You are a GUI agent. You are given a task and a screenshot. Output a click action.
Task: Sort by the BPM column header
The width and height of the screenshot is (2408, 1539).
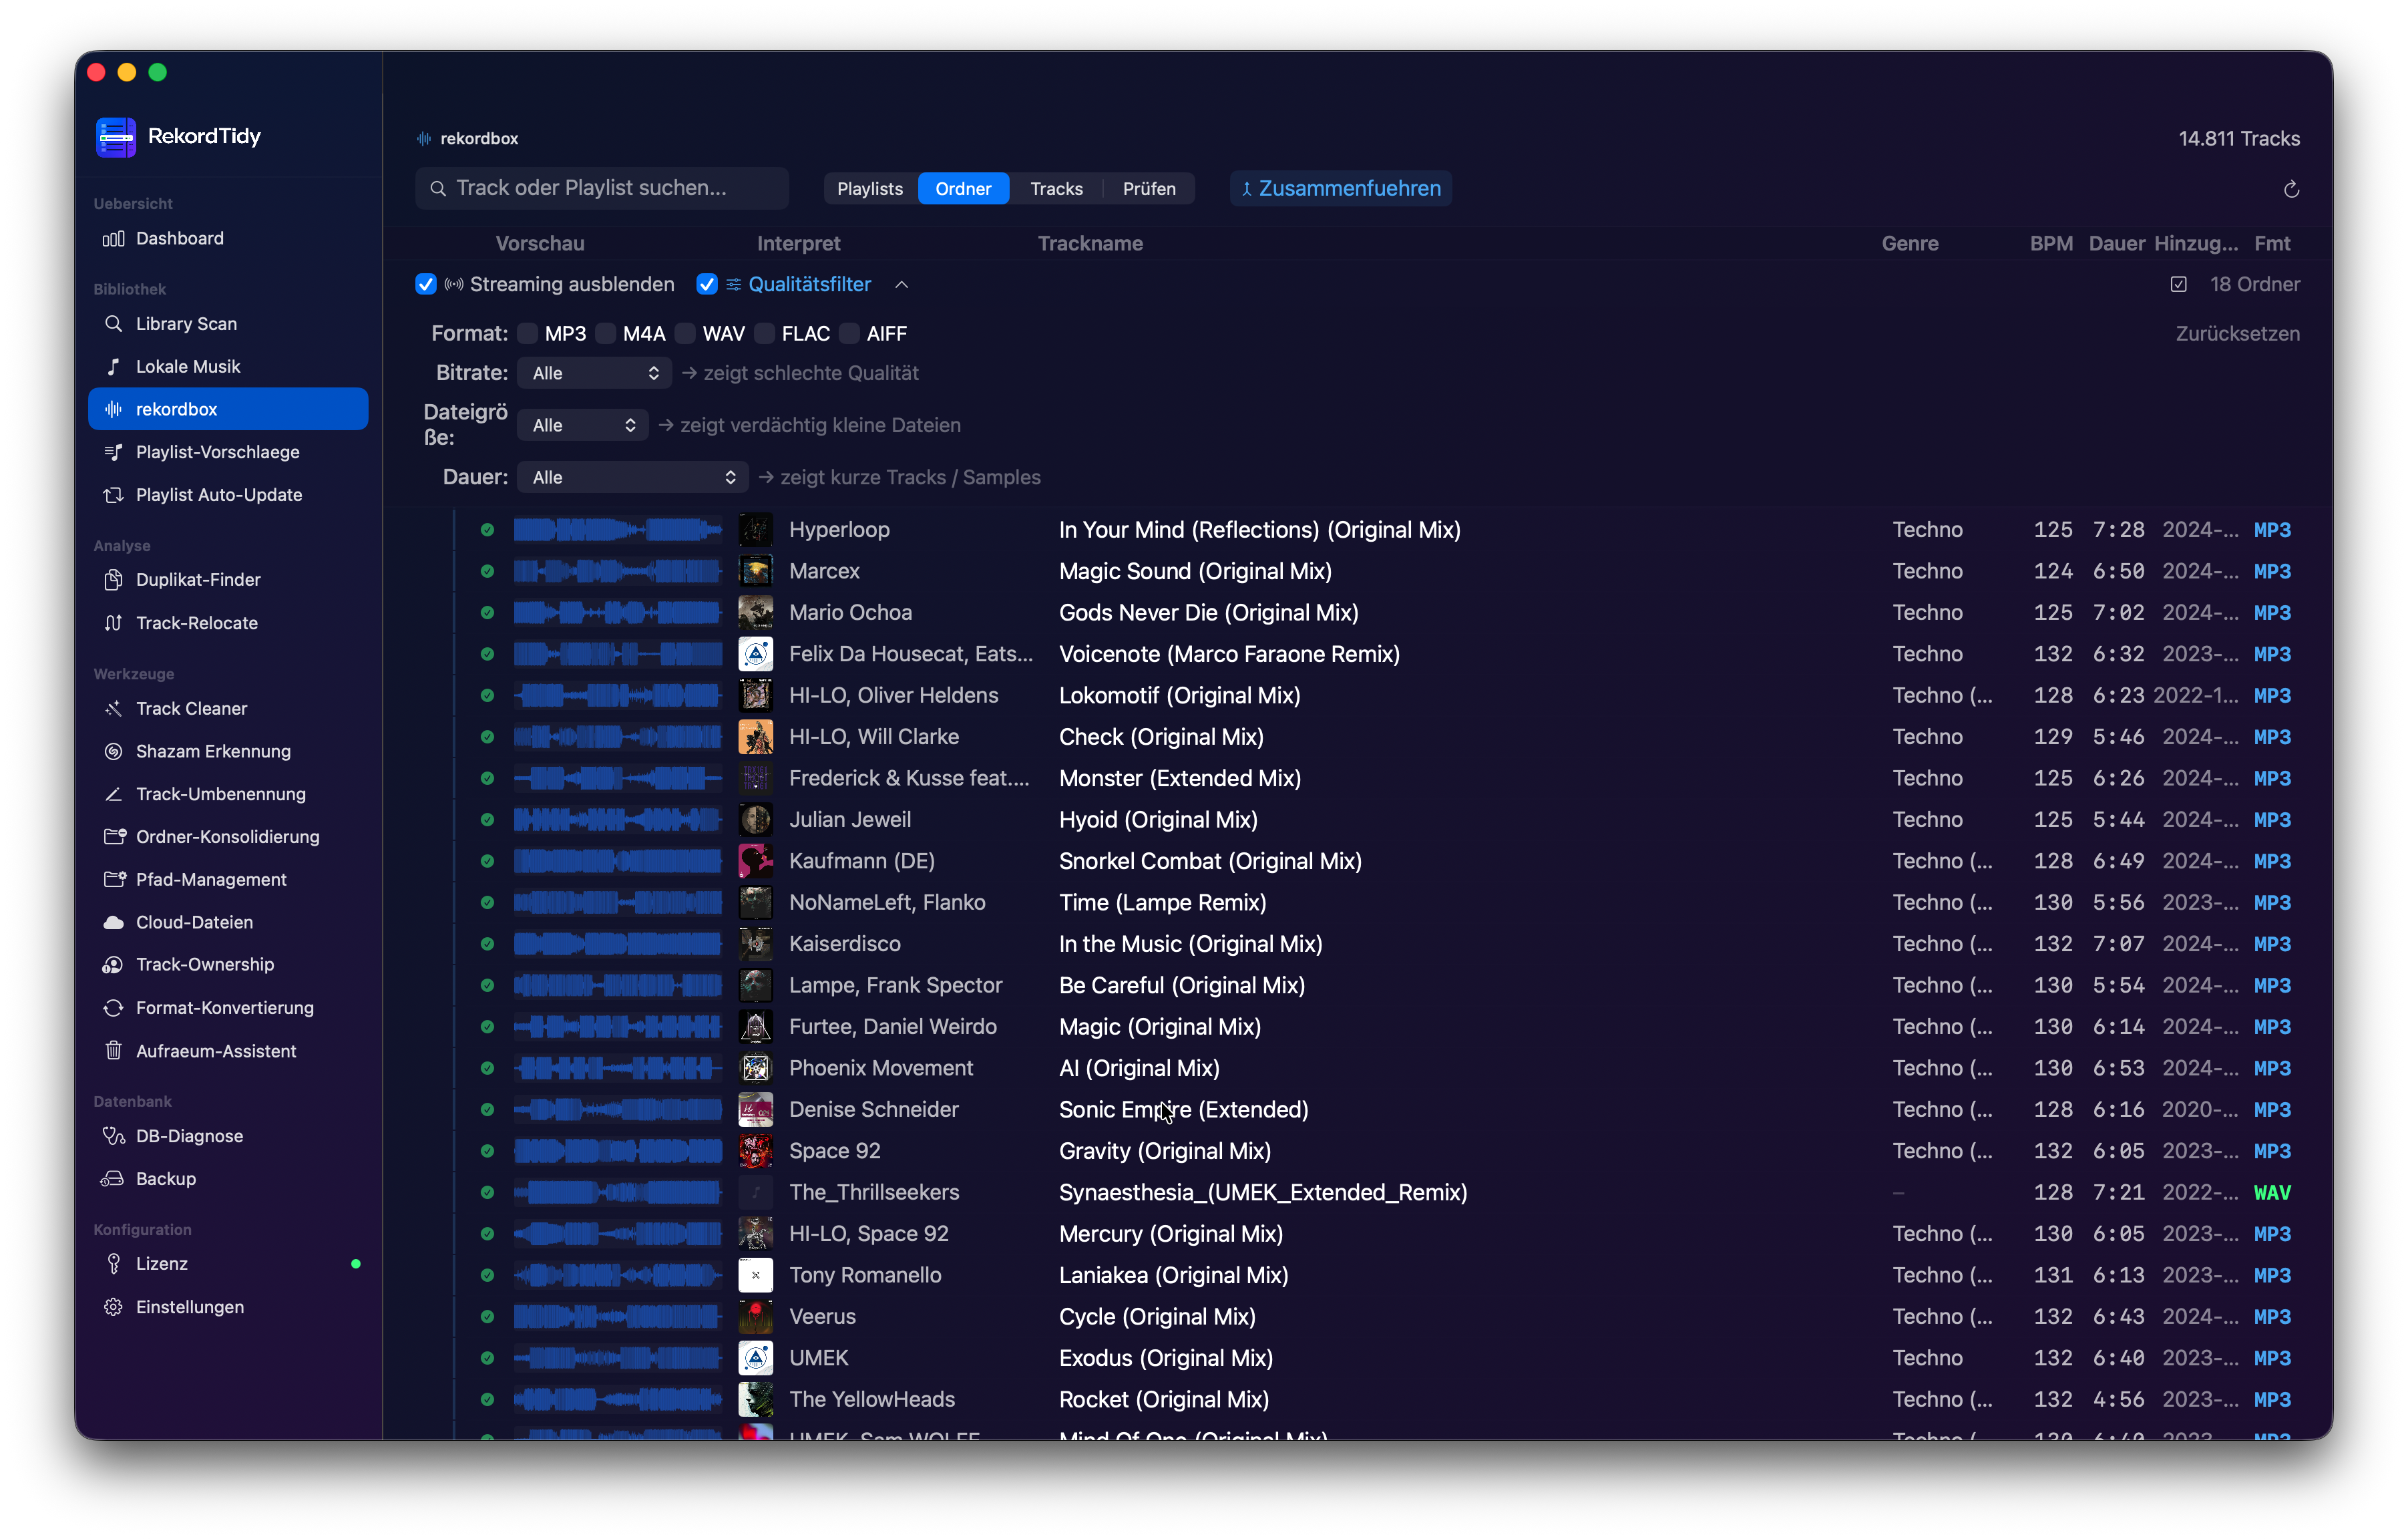(2051, 244)
